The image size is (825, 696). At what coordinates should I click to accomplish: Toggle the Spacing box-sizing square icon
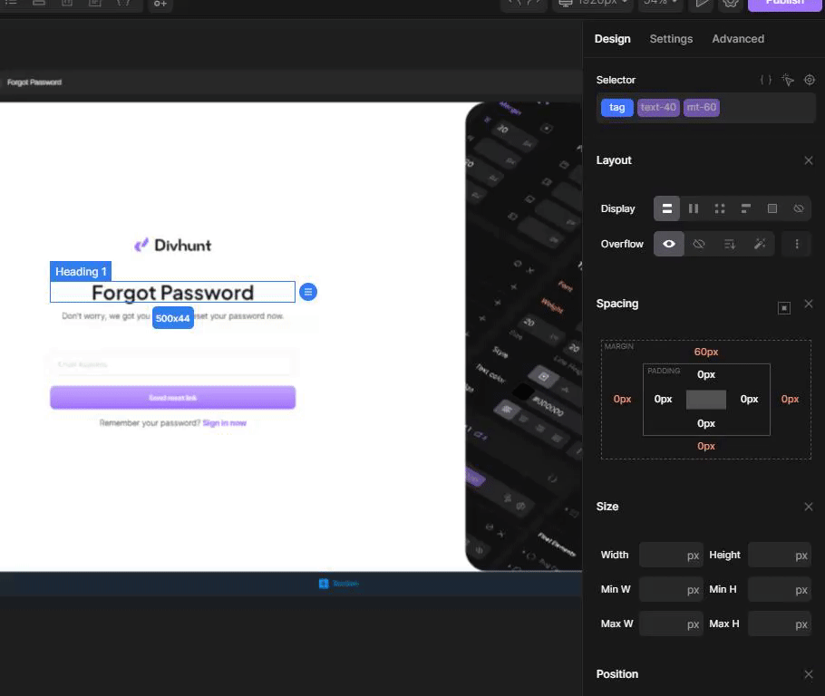pos(784,308)
